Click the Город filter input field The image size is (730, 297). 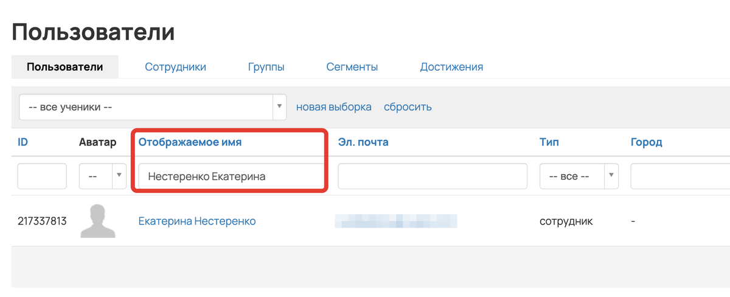680,176
